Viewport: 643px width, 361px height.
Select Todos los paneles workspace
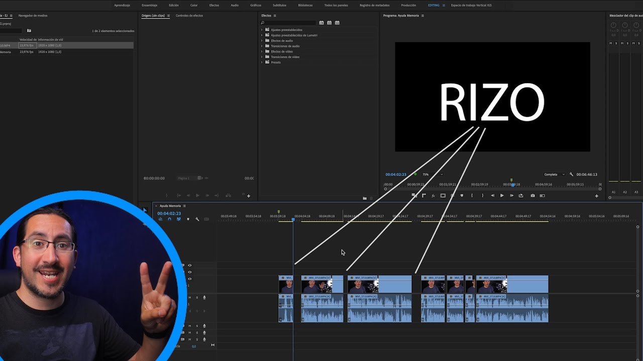coord(336,5)
